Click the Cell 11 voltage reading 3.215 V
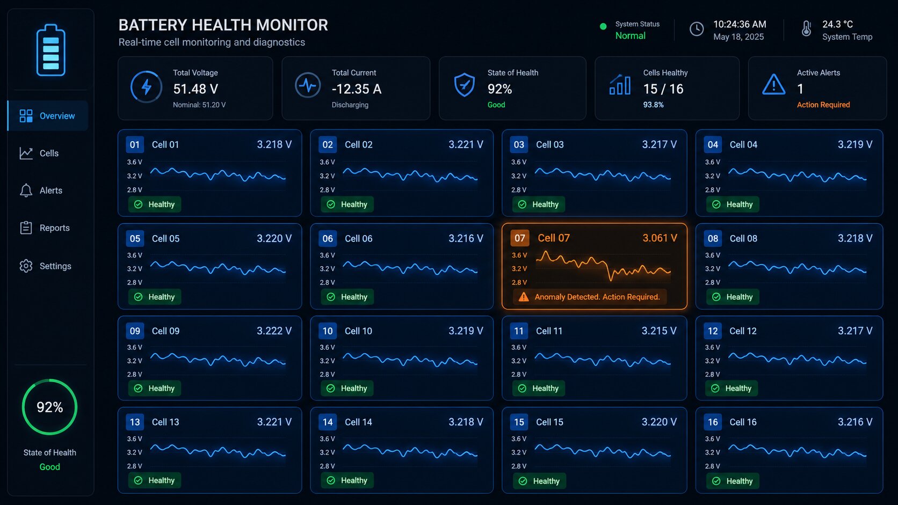This screenshot has width=898, height=505. tap(659, 331)
